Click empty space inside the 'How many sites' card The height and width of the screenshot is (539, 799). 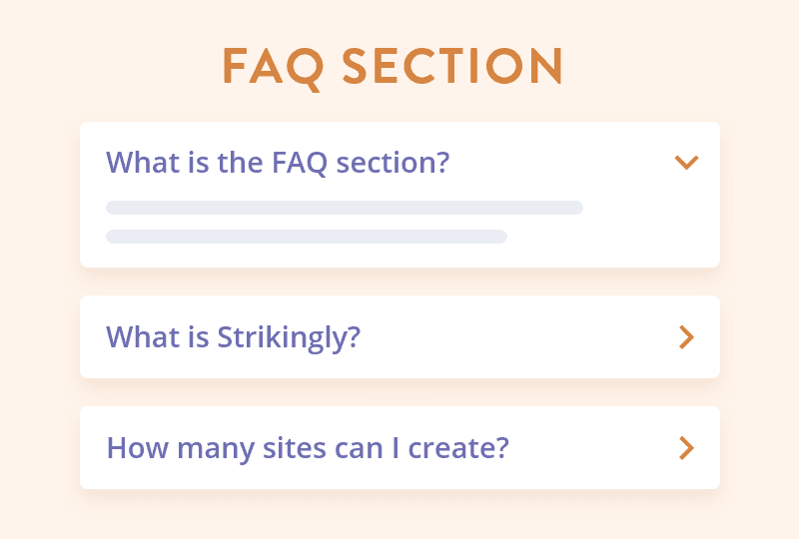[589, 448]
